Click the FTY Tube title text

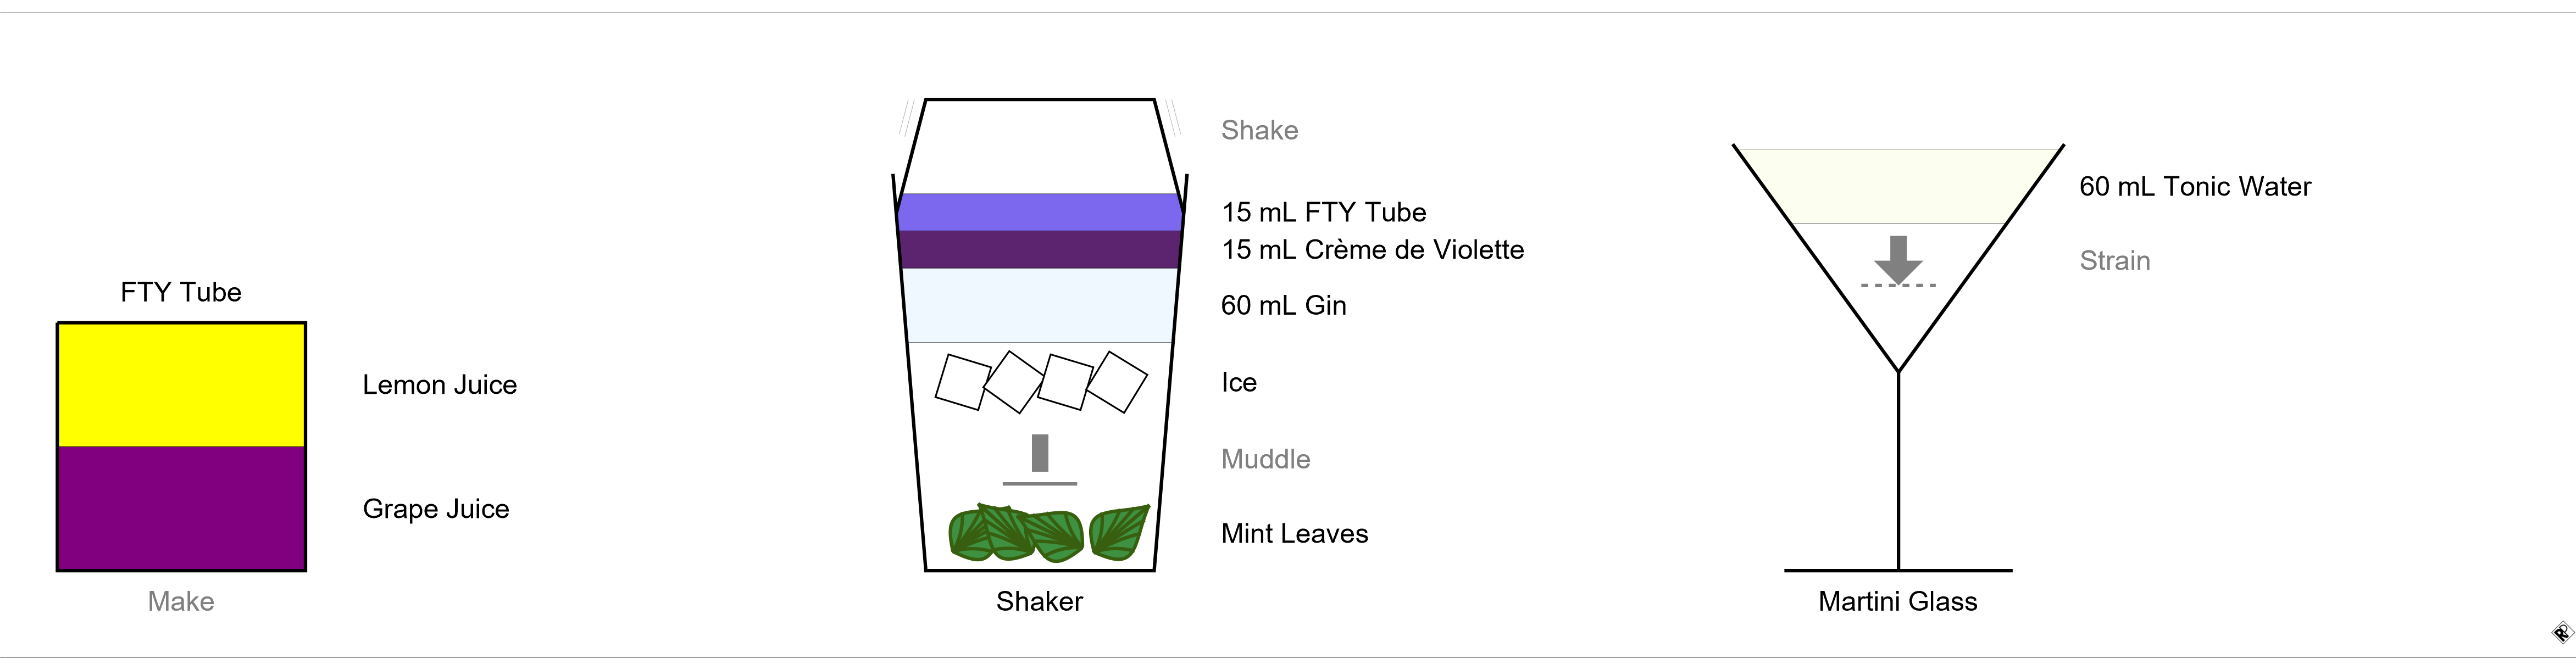point(181,292)
